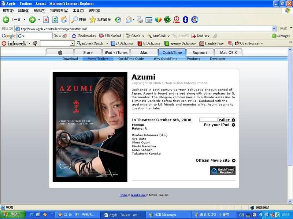The height and width of the screenshot is (219, 293).
Task: Open the Apple logo tab
Action: coord(60,53)
